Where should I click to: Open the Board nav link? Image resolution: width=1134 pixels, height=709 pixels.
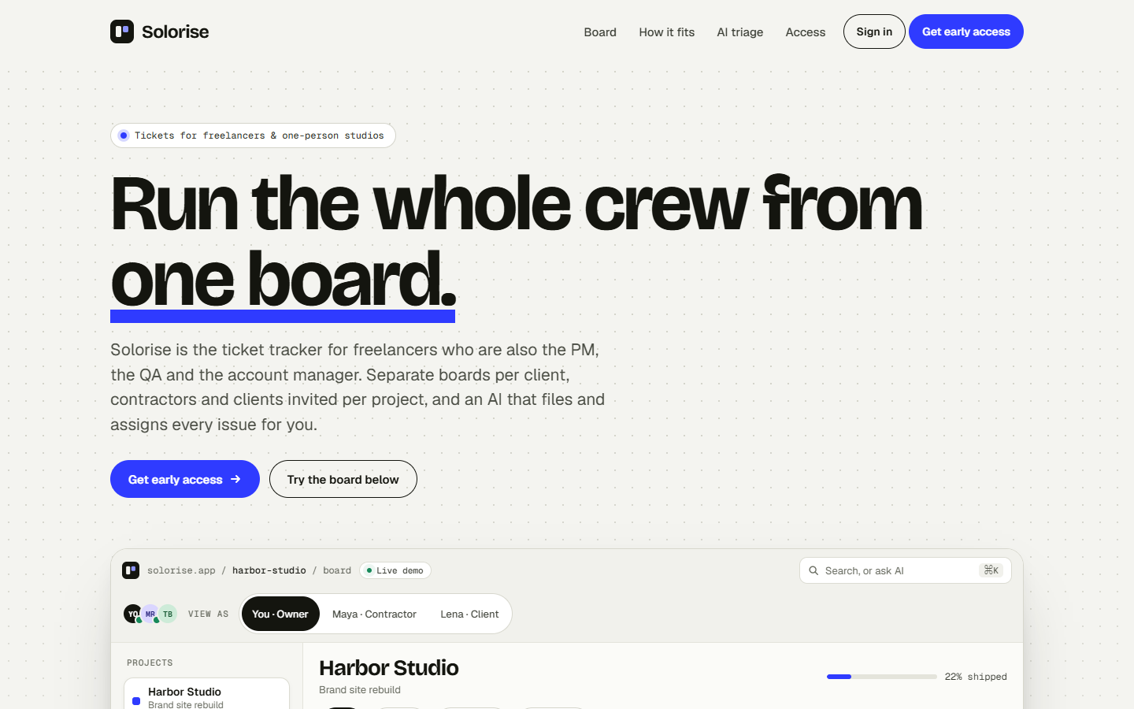(600, 32)
